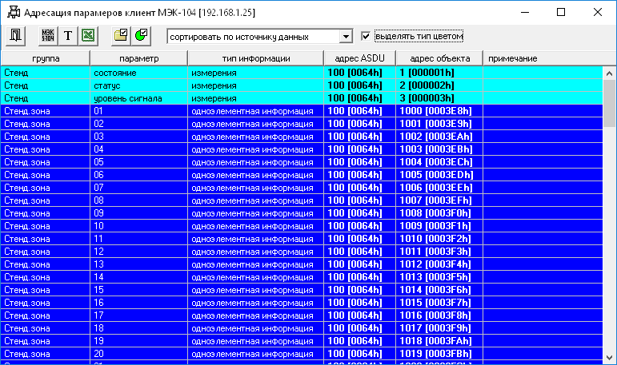
Task: Click the МЭК 5-104 toolbar icon
Action: point(48,36)
